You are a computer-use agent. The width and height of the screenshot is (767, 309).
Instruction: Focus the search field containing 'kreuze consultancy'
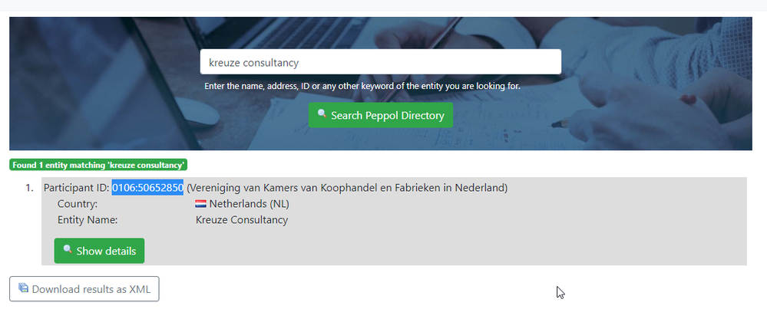click(x=380, y=62)
